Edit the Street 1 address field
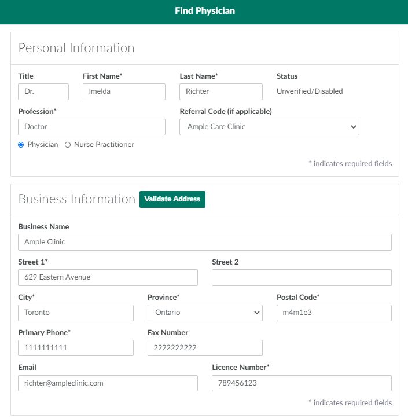Image resolution: width=408 pixels, height=418 pixels. 108,277
